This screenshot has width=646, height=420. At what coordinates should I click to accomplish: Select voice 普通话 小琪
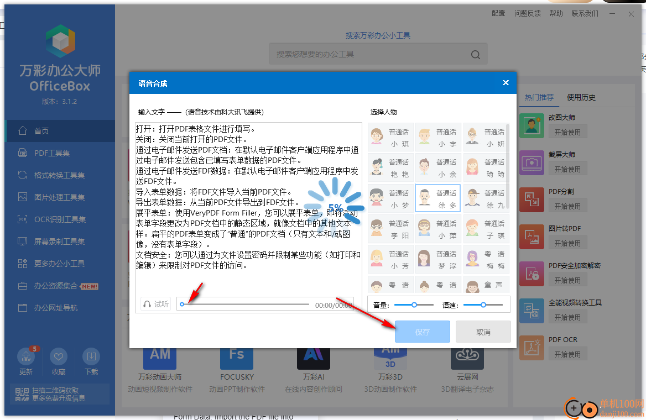pos(390,138)
